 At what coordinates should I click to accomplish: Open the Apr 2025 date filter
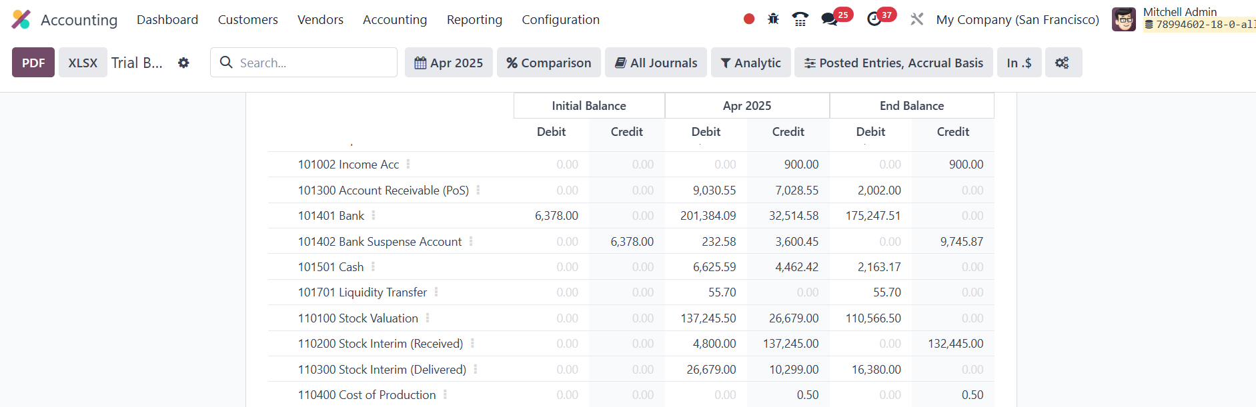tap(448, 63)
